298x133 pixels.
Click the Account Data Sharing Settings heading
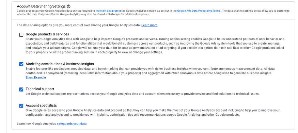(42, 6)
